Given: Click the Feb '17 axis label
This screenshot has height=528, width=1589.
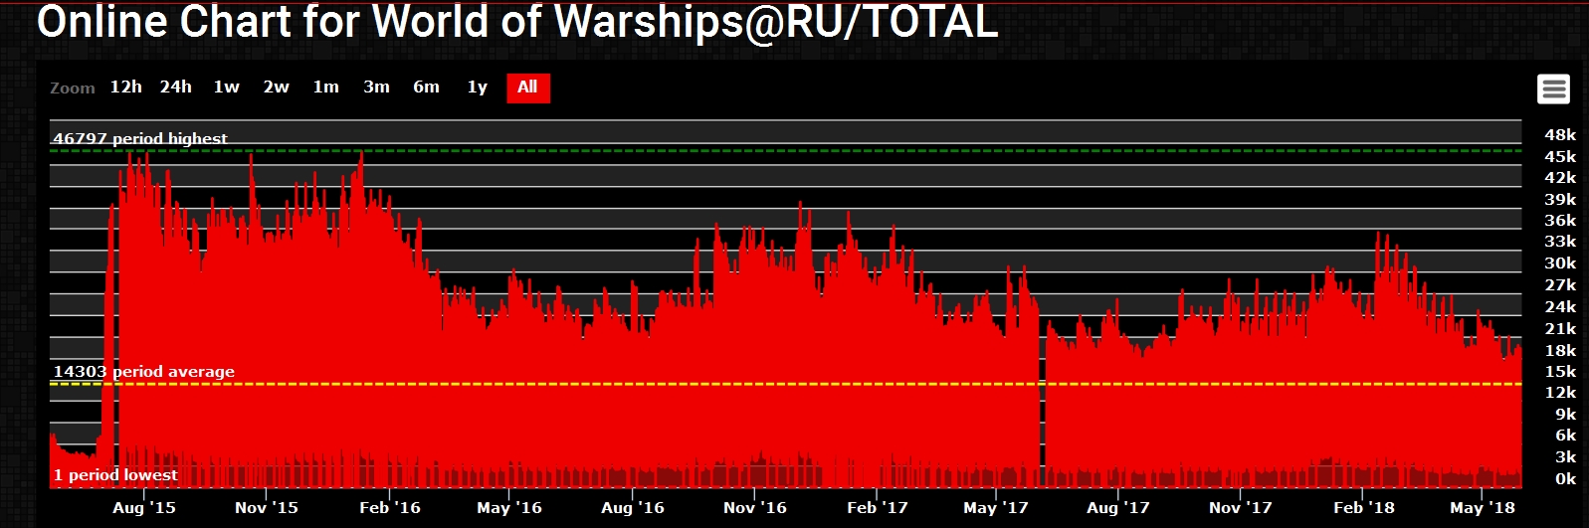Looking at the screenshot, I should tap(878, 507).
